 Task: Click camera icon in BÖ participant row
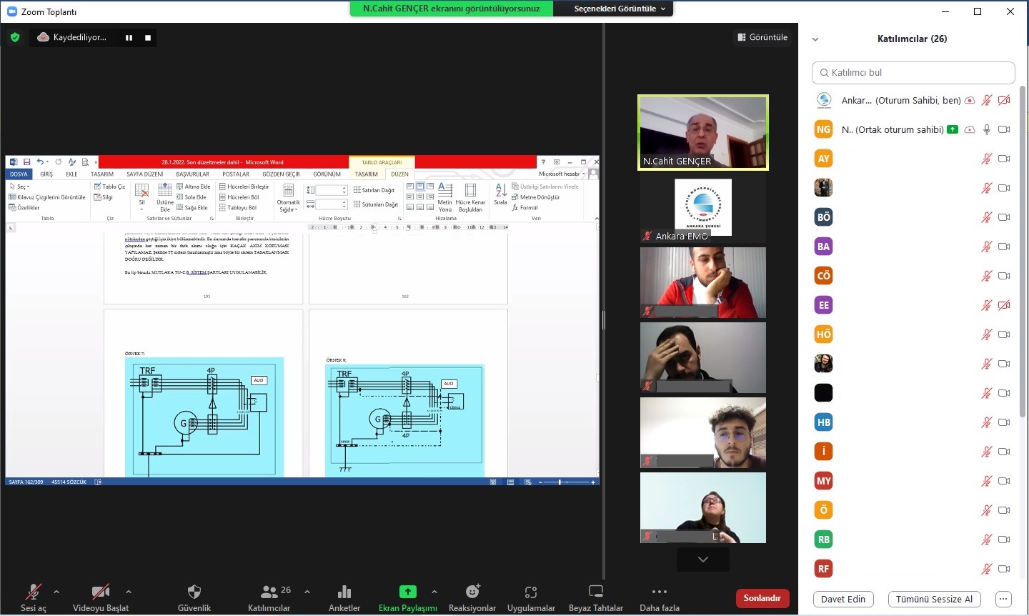(1004, 217)
